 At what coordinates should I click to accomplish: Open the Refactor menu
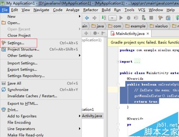coord(91,10)
